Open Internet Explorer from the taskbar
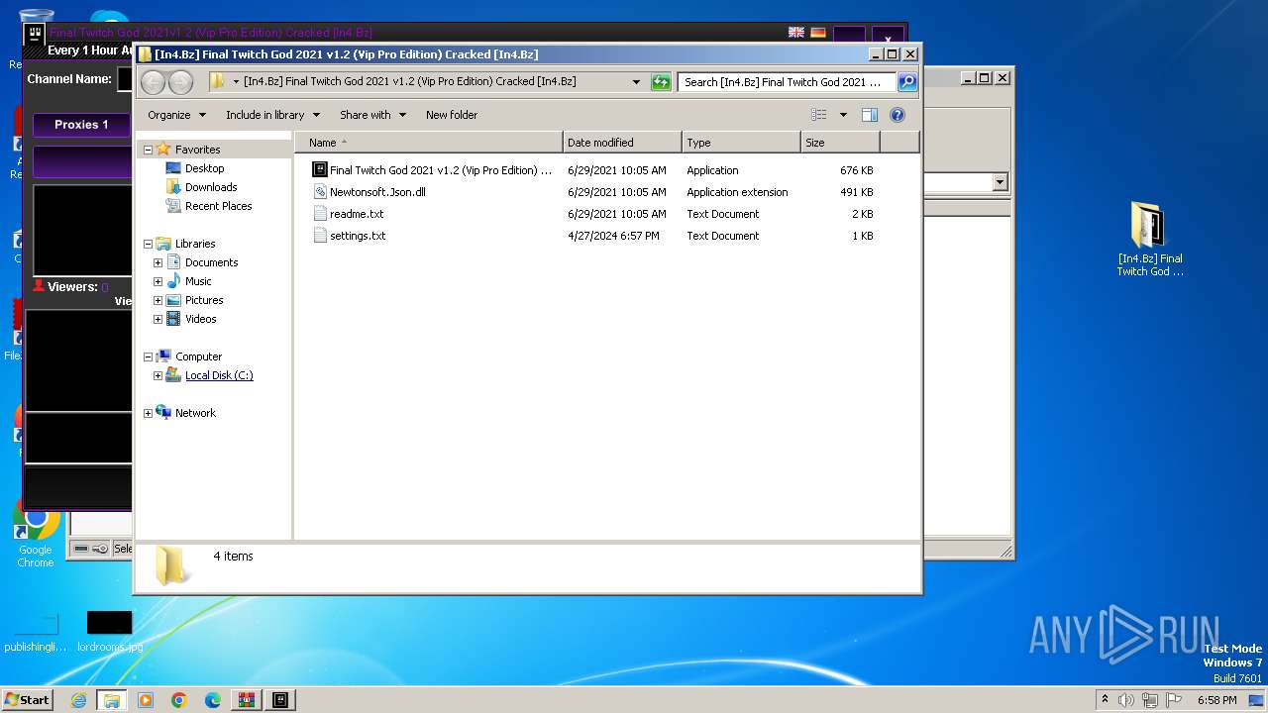This screenshot has height=713, width=1268. [78, 700]
